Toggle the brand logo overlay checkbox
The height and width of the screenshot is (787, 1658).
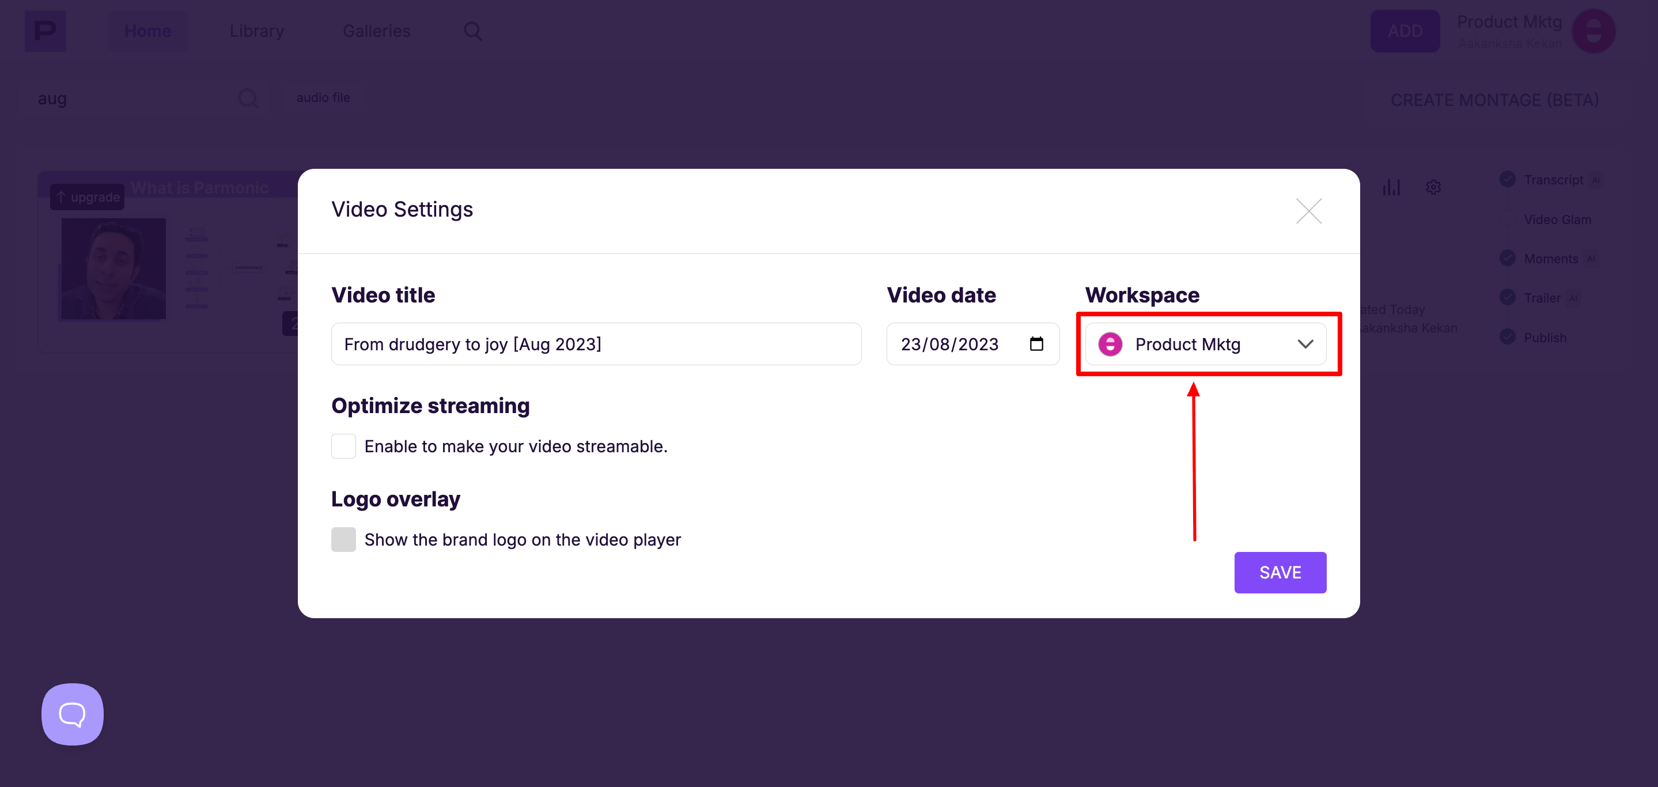click(343, 539)
